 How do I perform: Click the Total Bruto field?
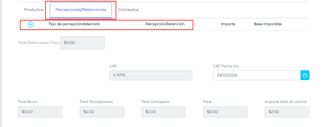coord(40,112)
